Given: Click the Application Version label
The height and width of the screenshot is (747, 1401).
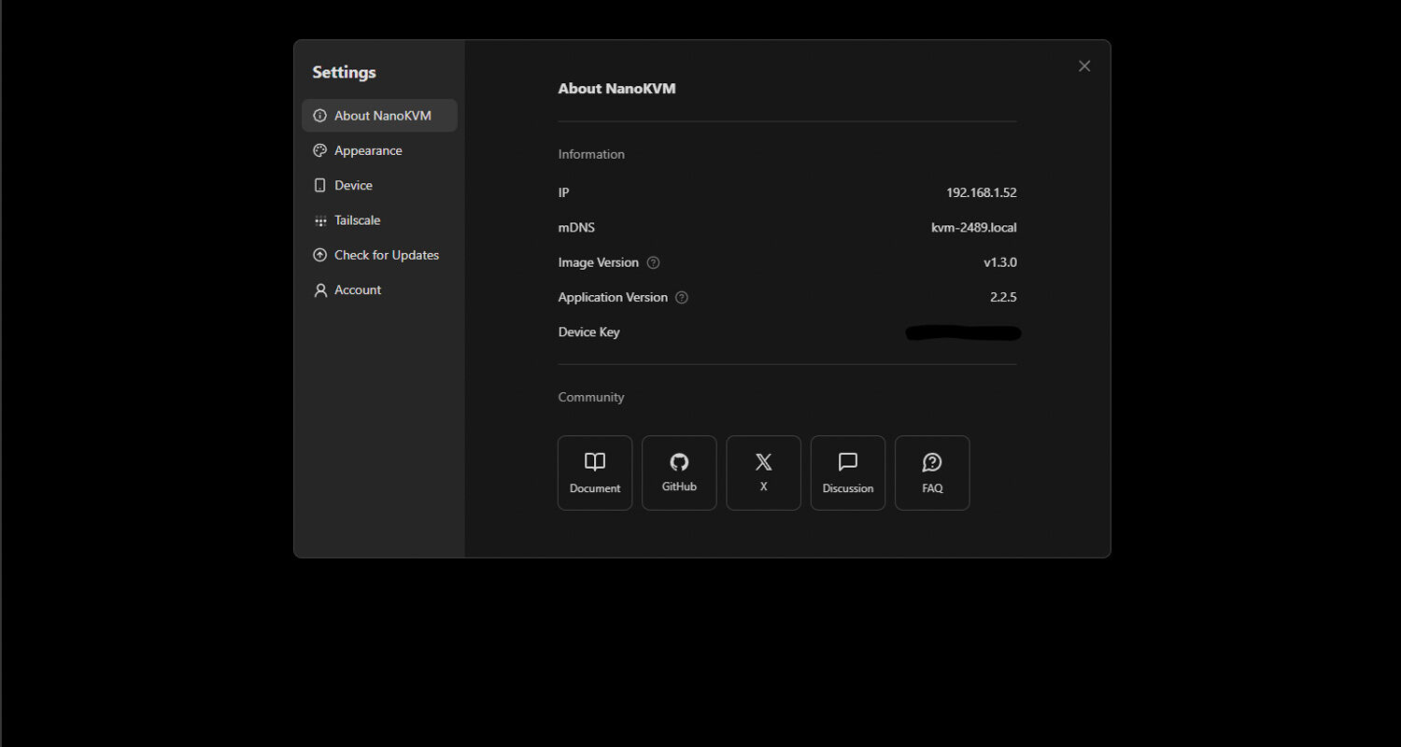Looking at the screenshot, I should point(613,297).
